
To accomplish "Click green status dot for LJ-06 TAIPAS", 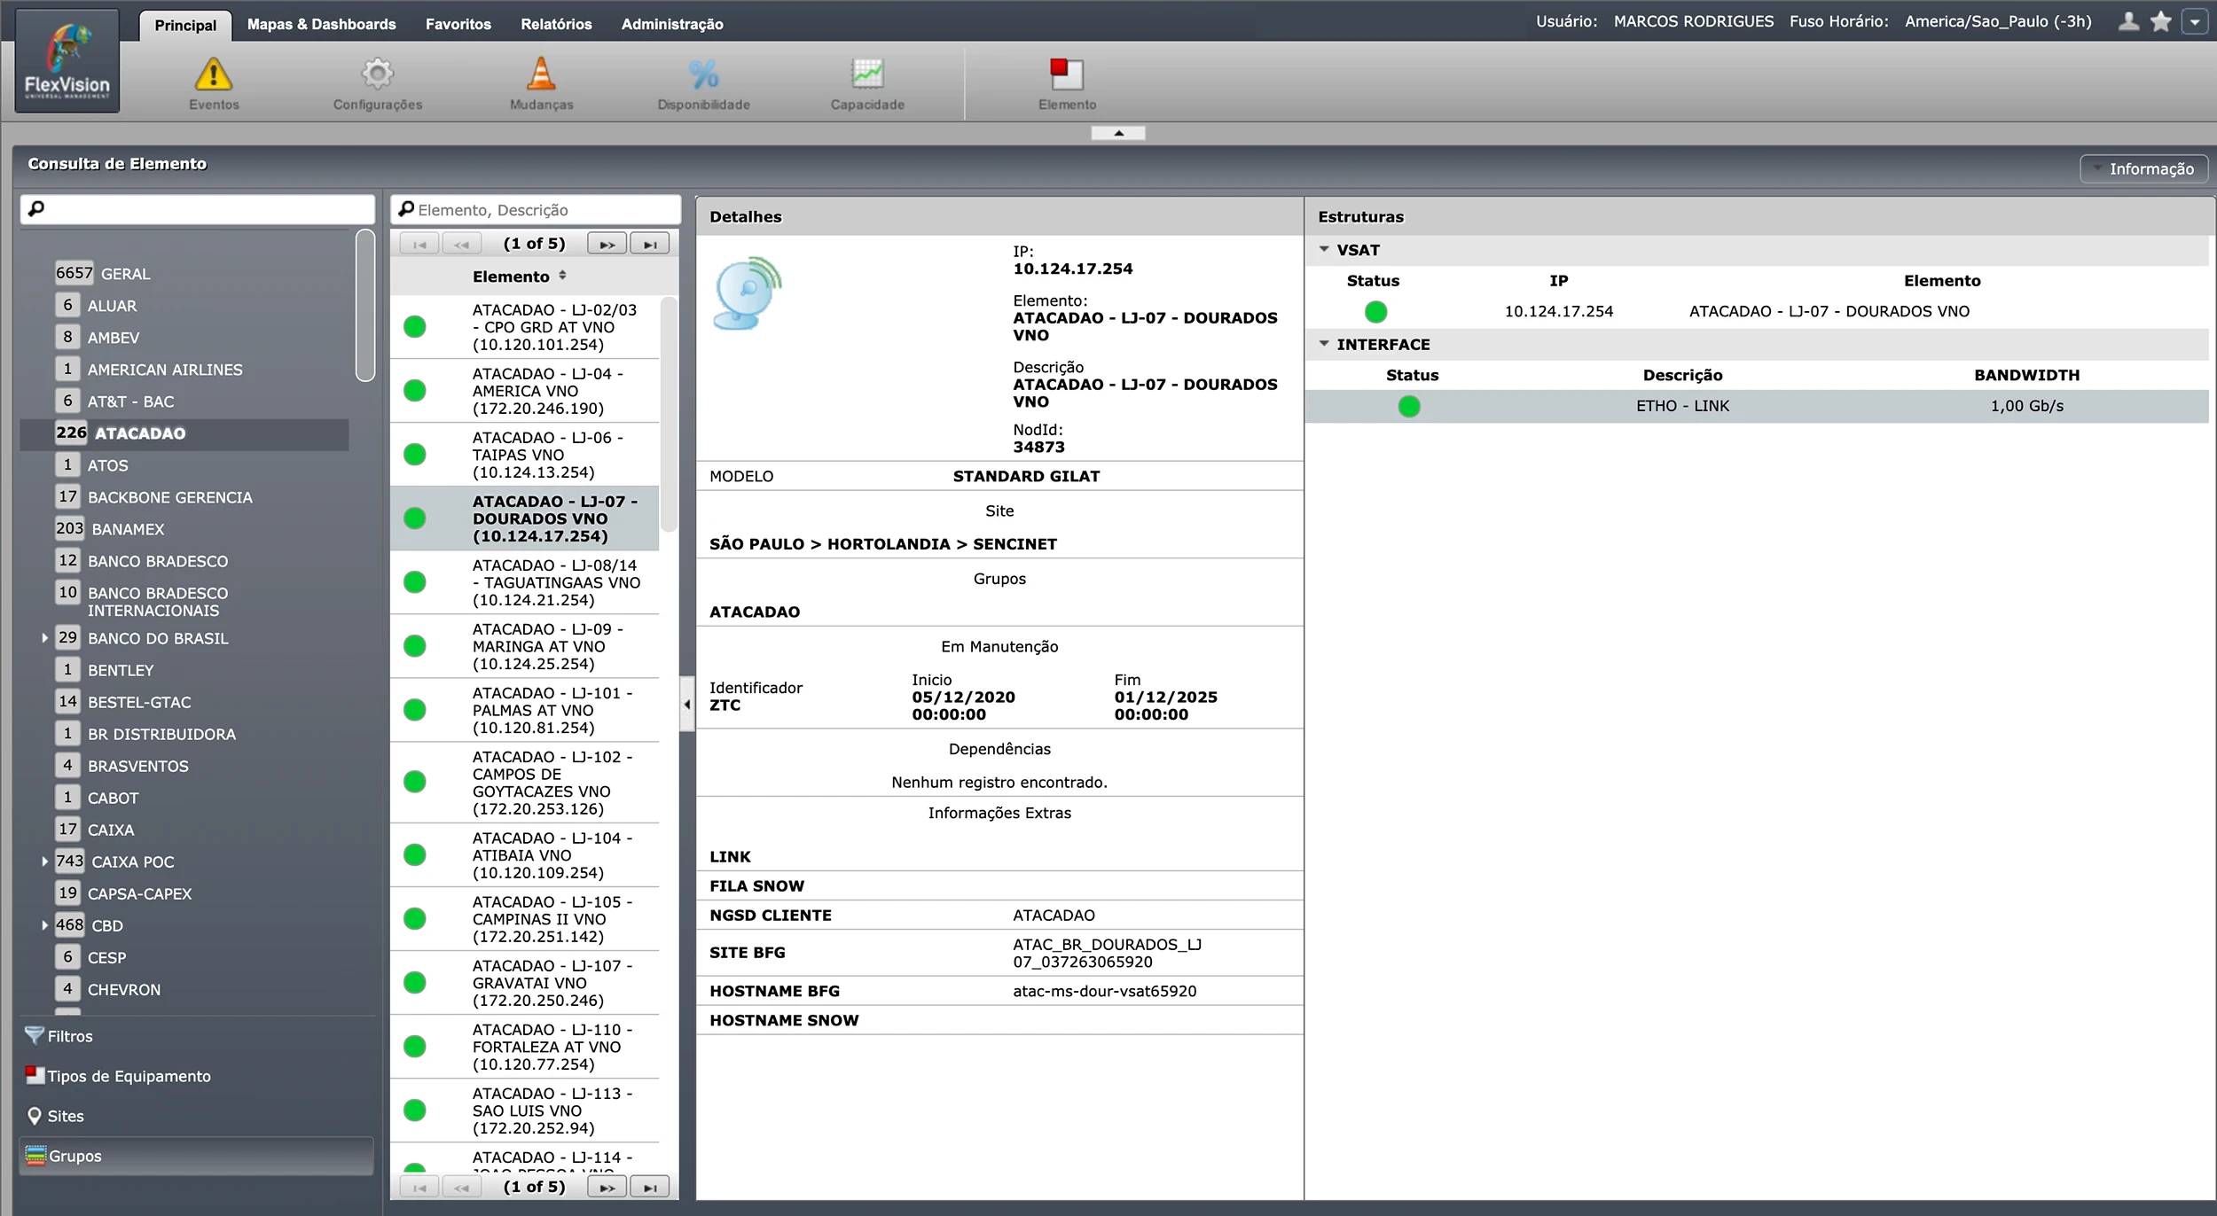I will tap(414, 455).
